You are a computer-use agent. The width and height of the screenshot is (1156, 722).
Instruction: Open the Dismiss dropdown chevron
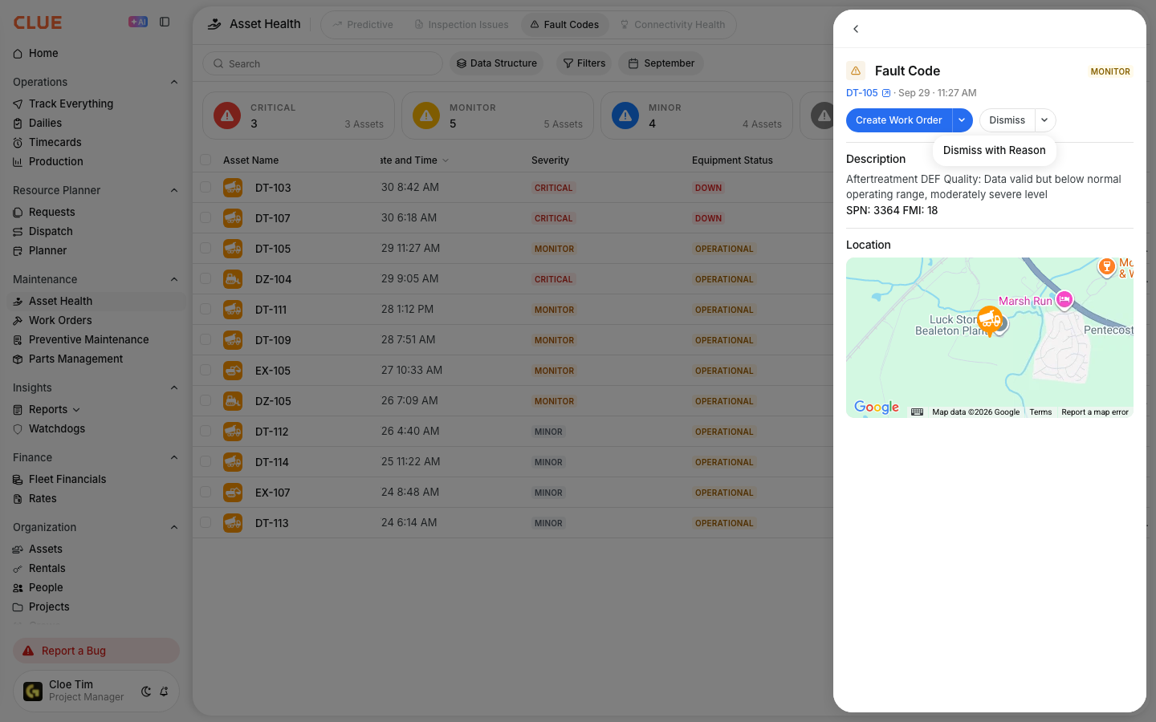1044,120
